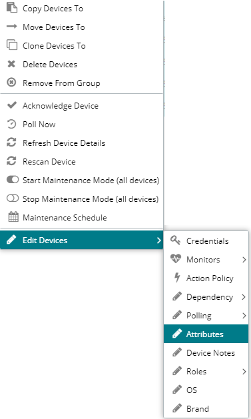This screenshot has height=419, width=251.
Task: Click the Clone Devices To icon
Action: pos(12,45)
